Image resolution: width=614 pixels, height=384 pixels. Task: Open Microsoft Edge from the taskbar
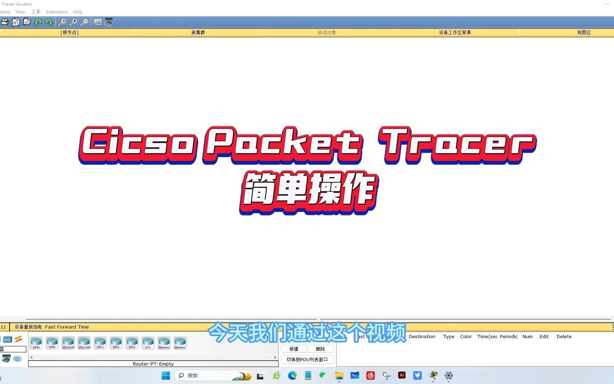292,375
